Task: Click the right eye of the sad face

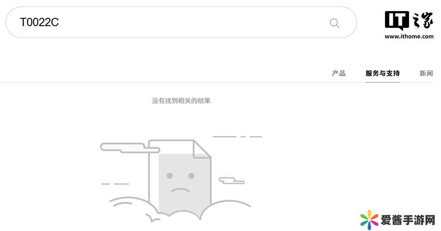Action: [191, 176]
